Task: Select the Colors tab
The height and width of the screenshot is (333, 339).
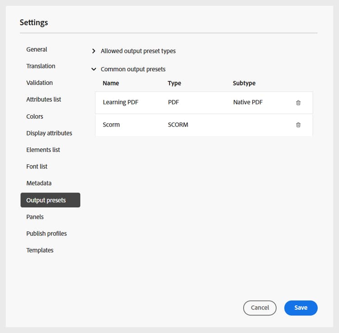Action: coord(35,116)
